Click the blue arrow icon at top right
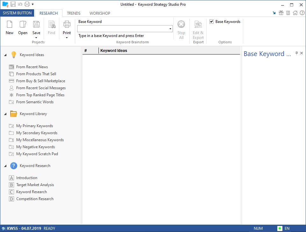Screen dimensions: 306x232 click(x=274, y=13)
